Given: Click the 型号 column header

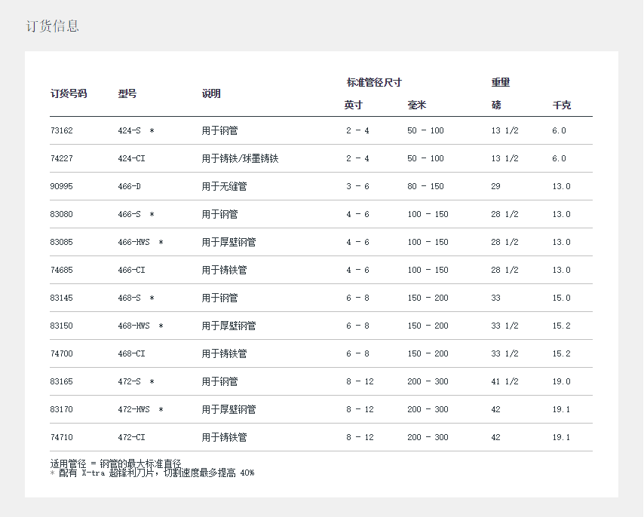Looking at the screenshot, I should [x=127, y=94].
